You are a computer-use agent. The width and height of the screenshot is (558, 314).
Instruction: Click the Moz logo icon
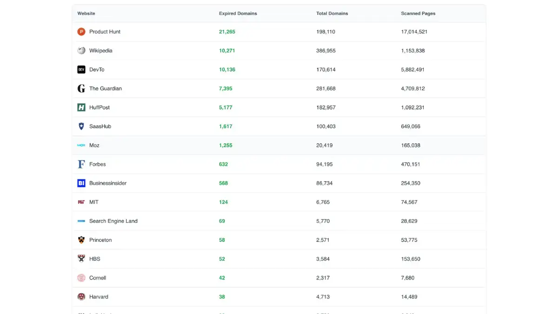(81, 145)
